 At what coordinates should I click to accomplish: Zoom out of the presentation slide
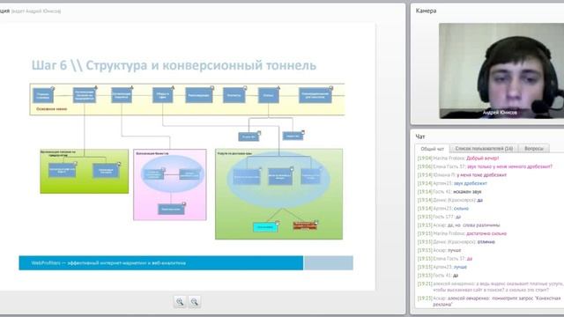pyautogui.click(x=194, y=302)
